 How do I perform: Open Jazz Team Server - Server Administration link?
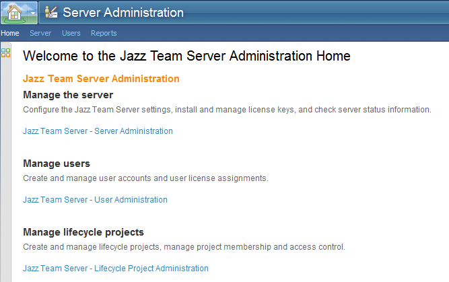[98, 131]
